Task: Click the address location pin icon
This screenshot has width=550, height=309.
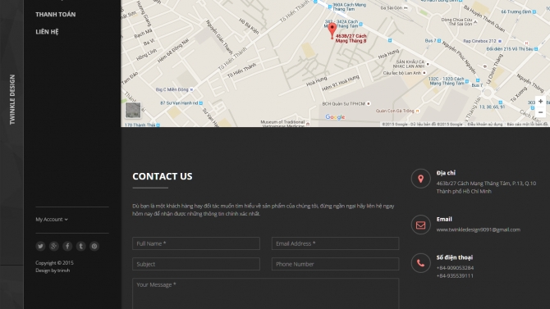Action: point(420,179)
